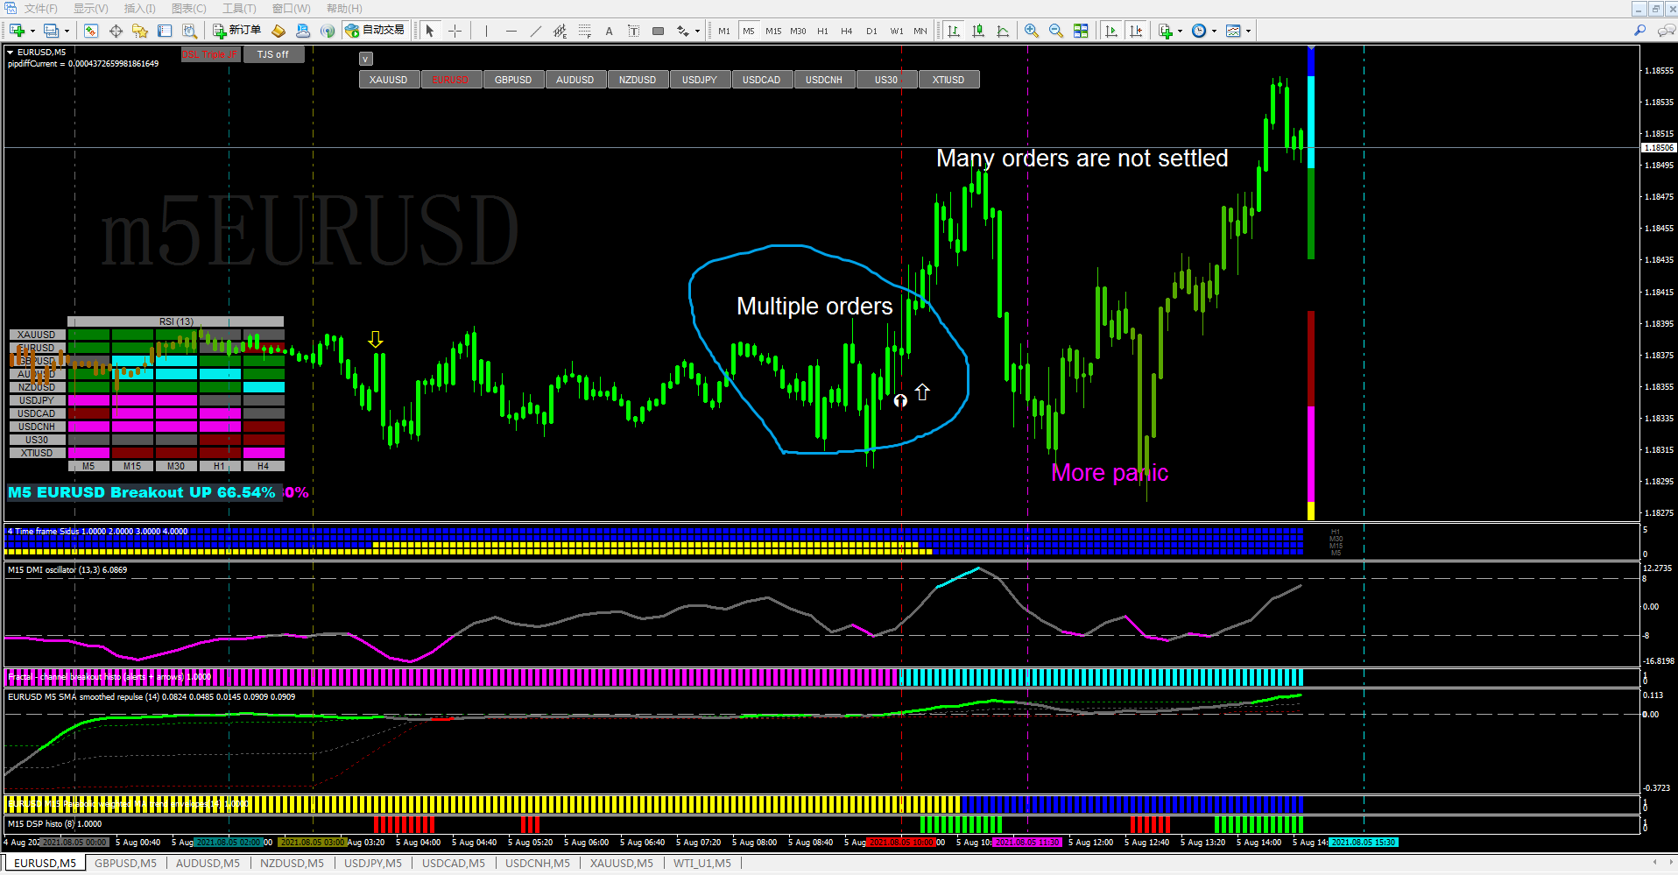Open the New Chart icon
Screen dimensions: 1678x875
point(17,31)
